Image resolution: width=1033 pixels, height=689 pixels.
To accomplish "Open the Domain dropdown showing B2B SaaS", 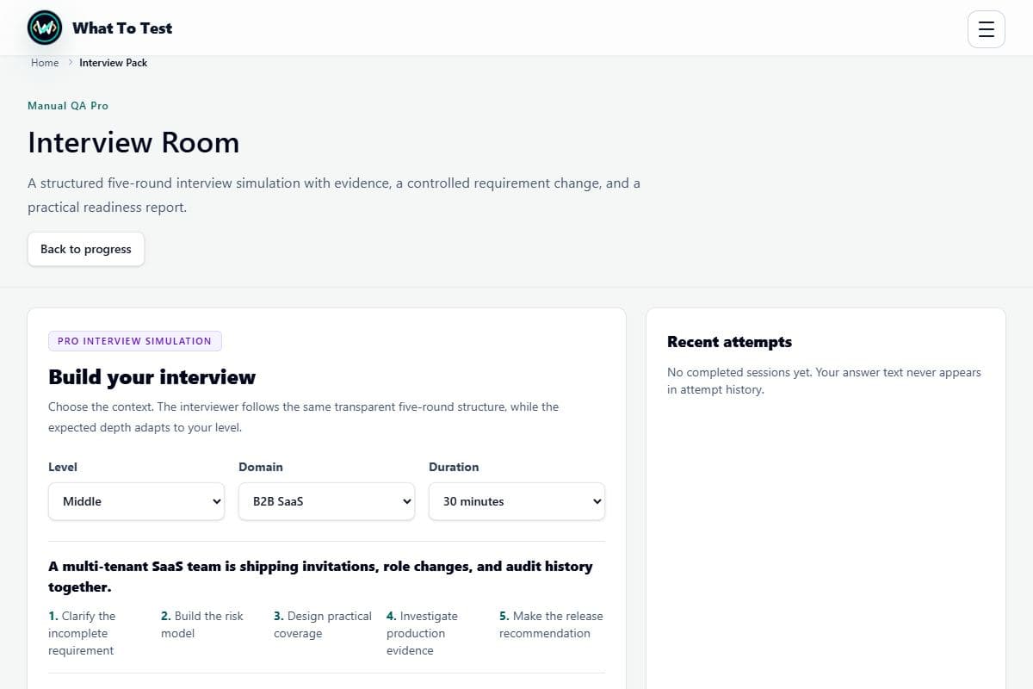I will 326,501.
